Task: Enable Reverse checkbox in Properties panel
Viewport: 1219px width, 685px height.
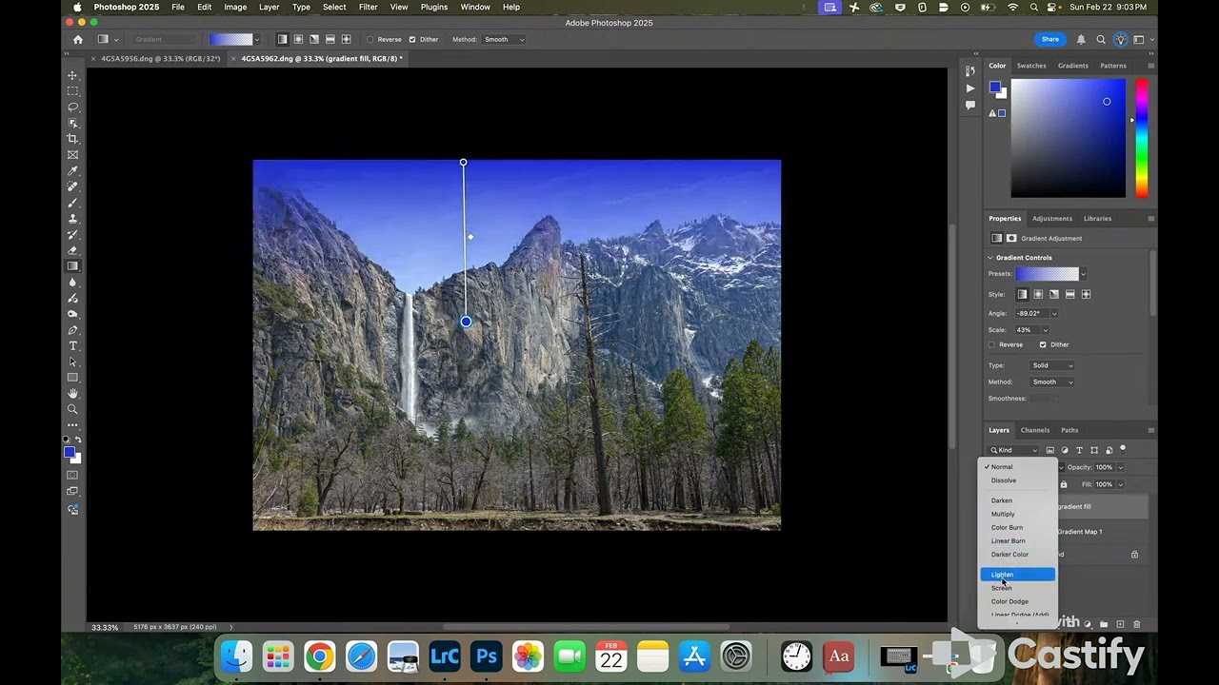Action: 991,344
